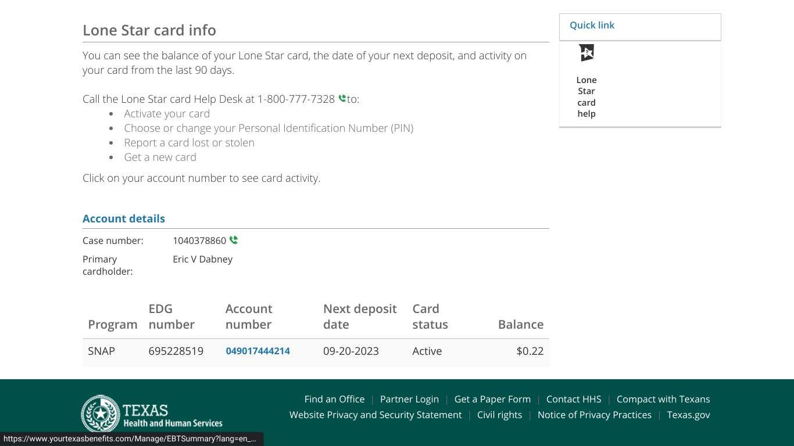Click Contact HHS in footer

(574, 399)
